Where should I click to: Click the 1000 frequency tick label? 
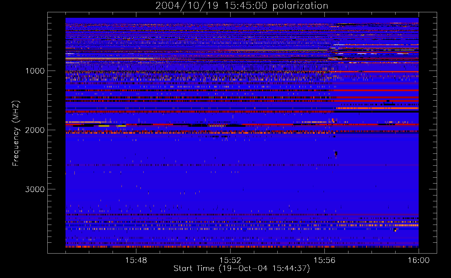[35, 71]
